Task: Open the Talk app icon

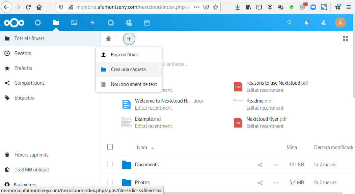Action: tap(111, 23)
